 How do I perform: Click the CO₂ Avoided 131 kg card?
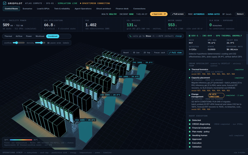click(x=145, y=25)
